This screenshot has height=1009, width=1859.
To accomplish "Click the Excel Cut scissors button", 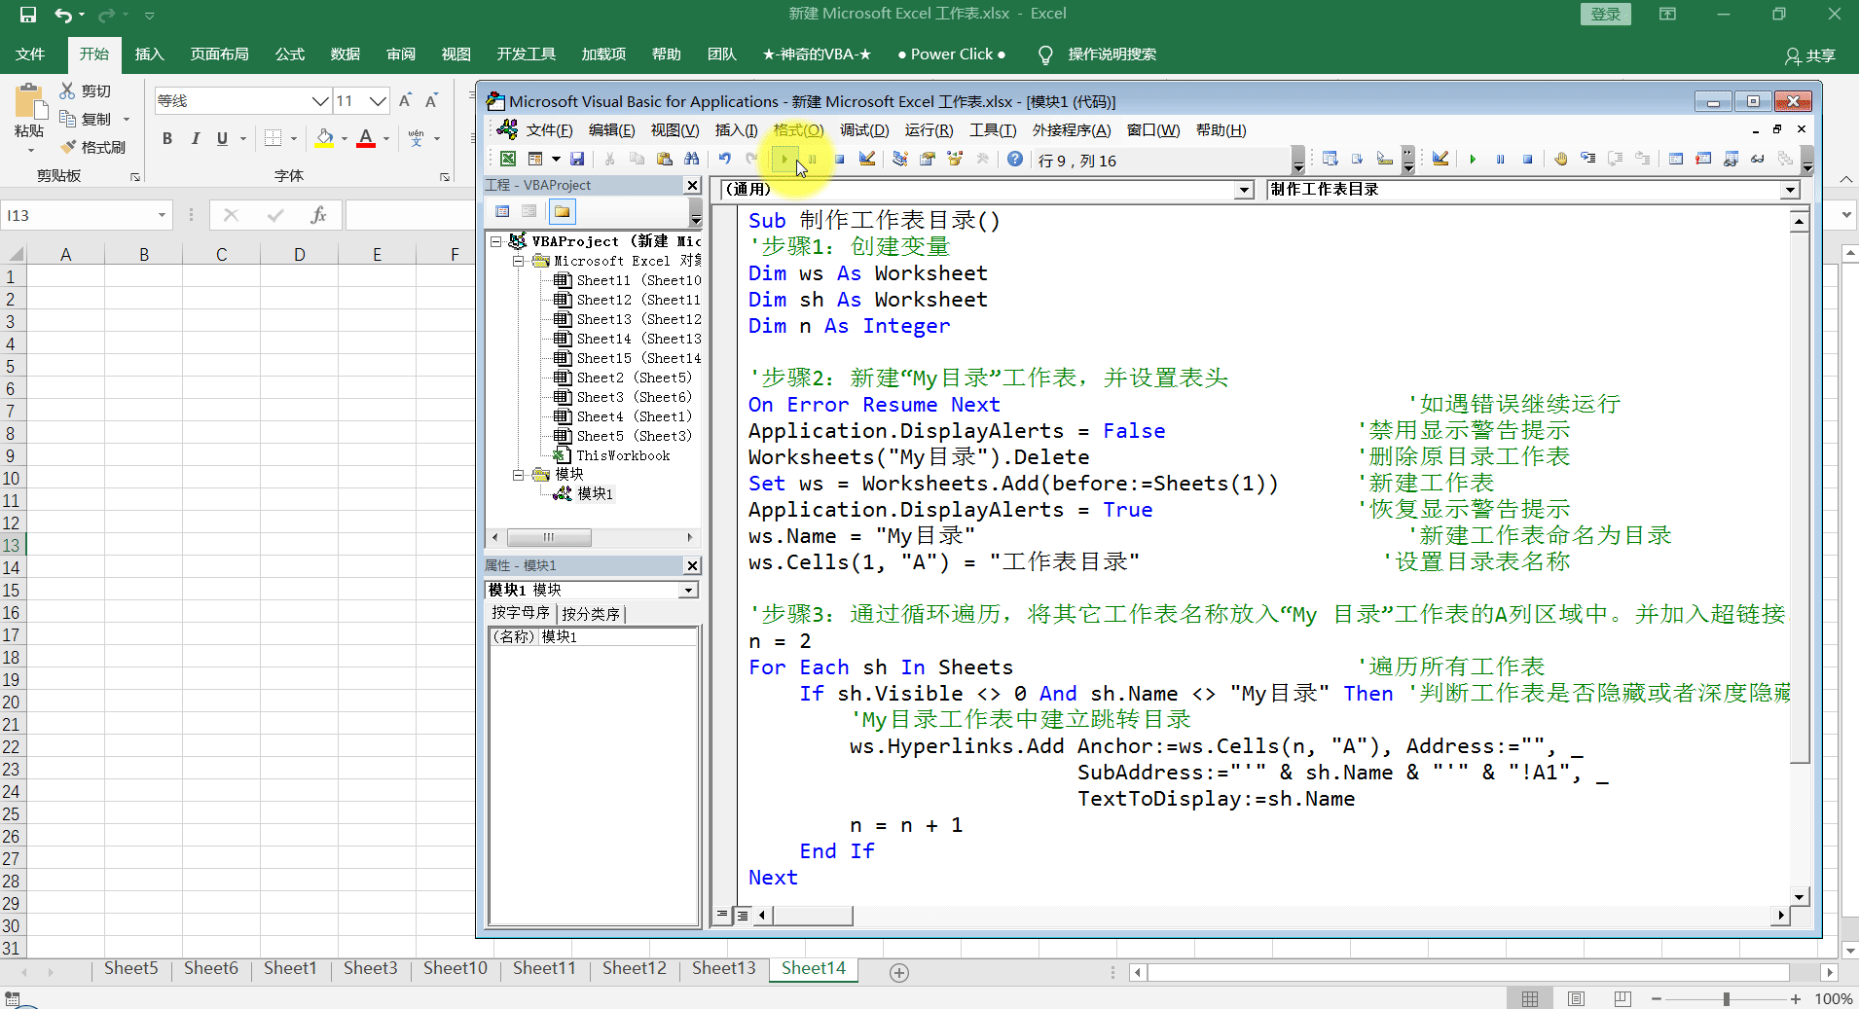I will coord(86,90).
